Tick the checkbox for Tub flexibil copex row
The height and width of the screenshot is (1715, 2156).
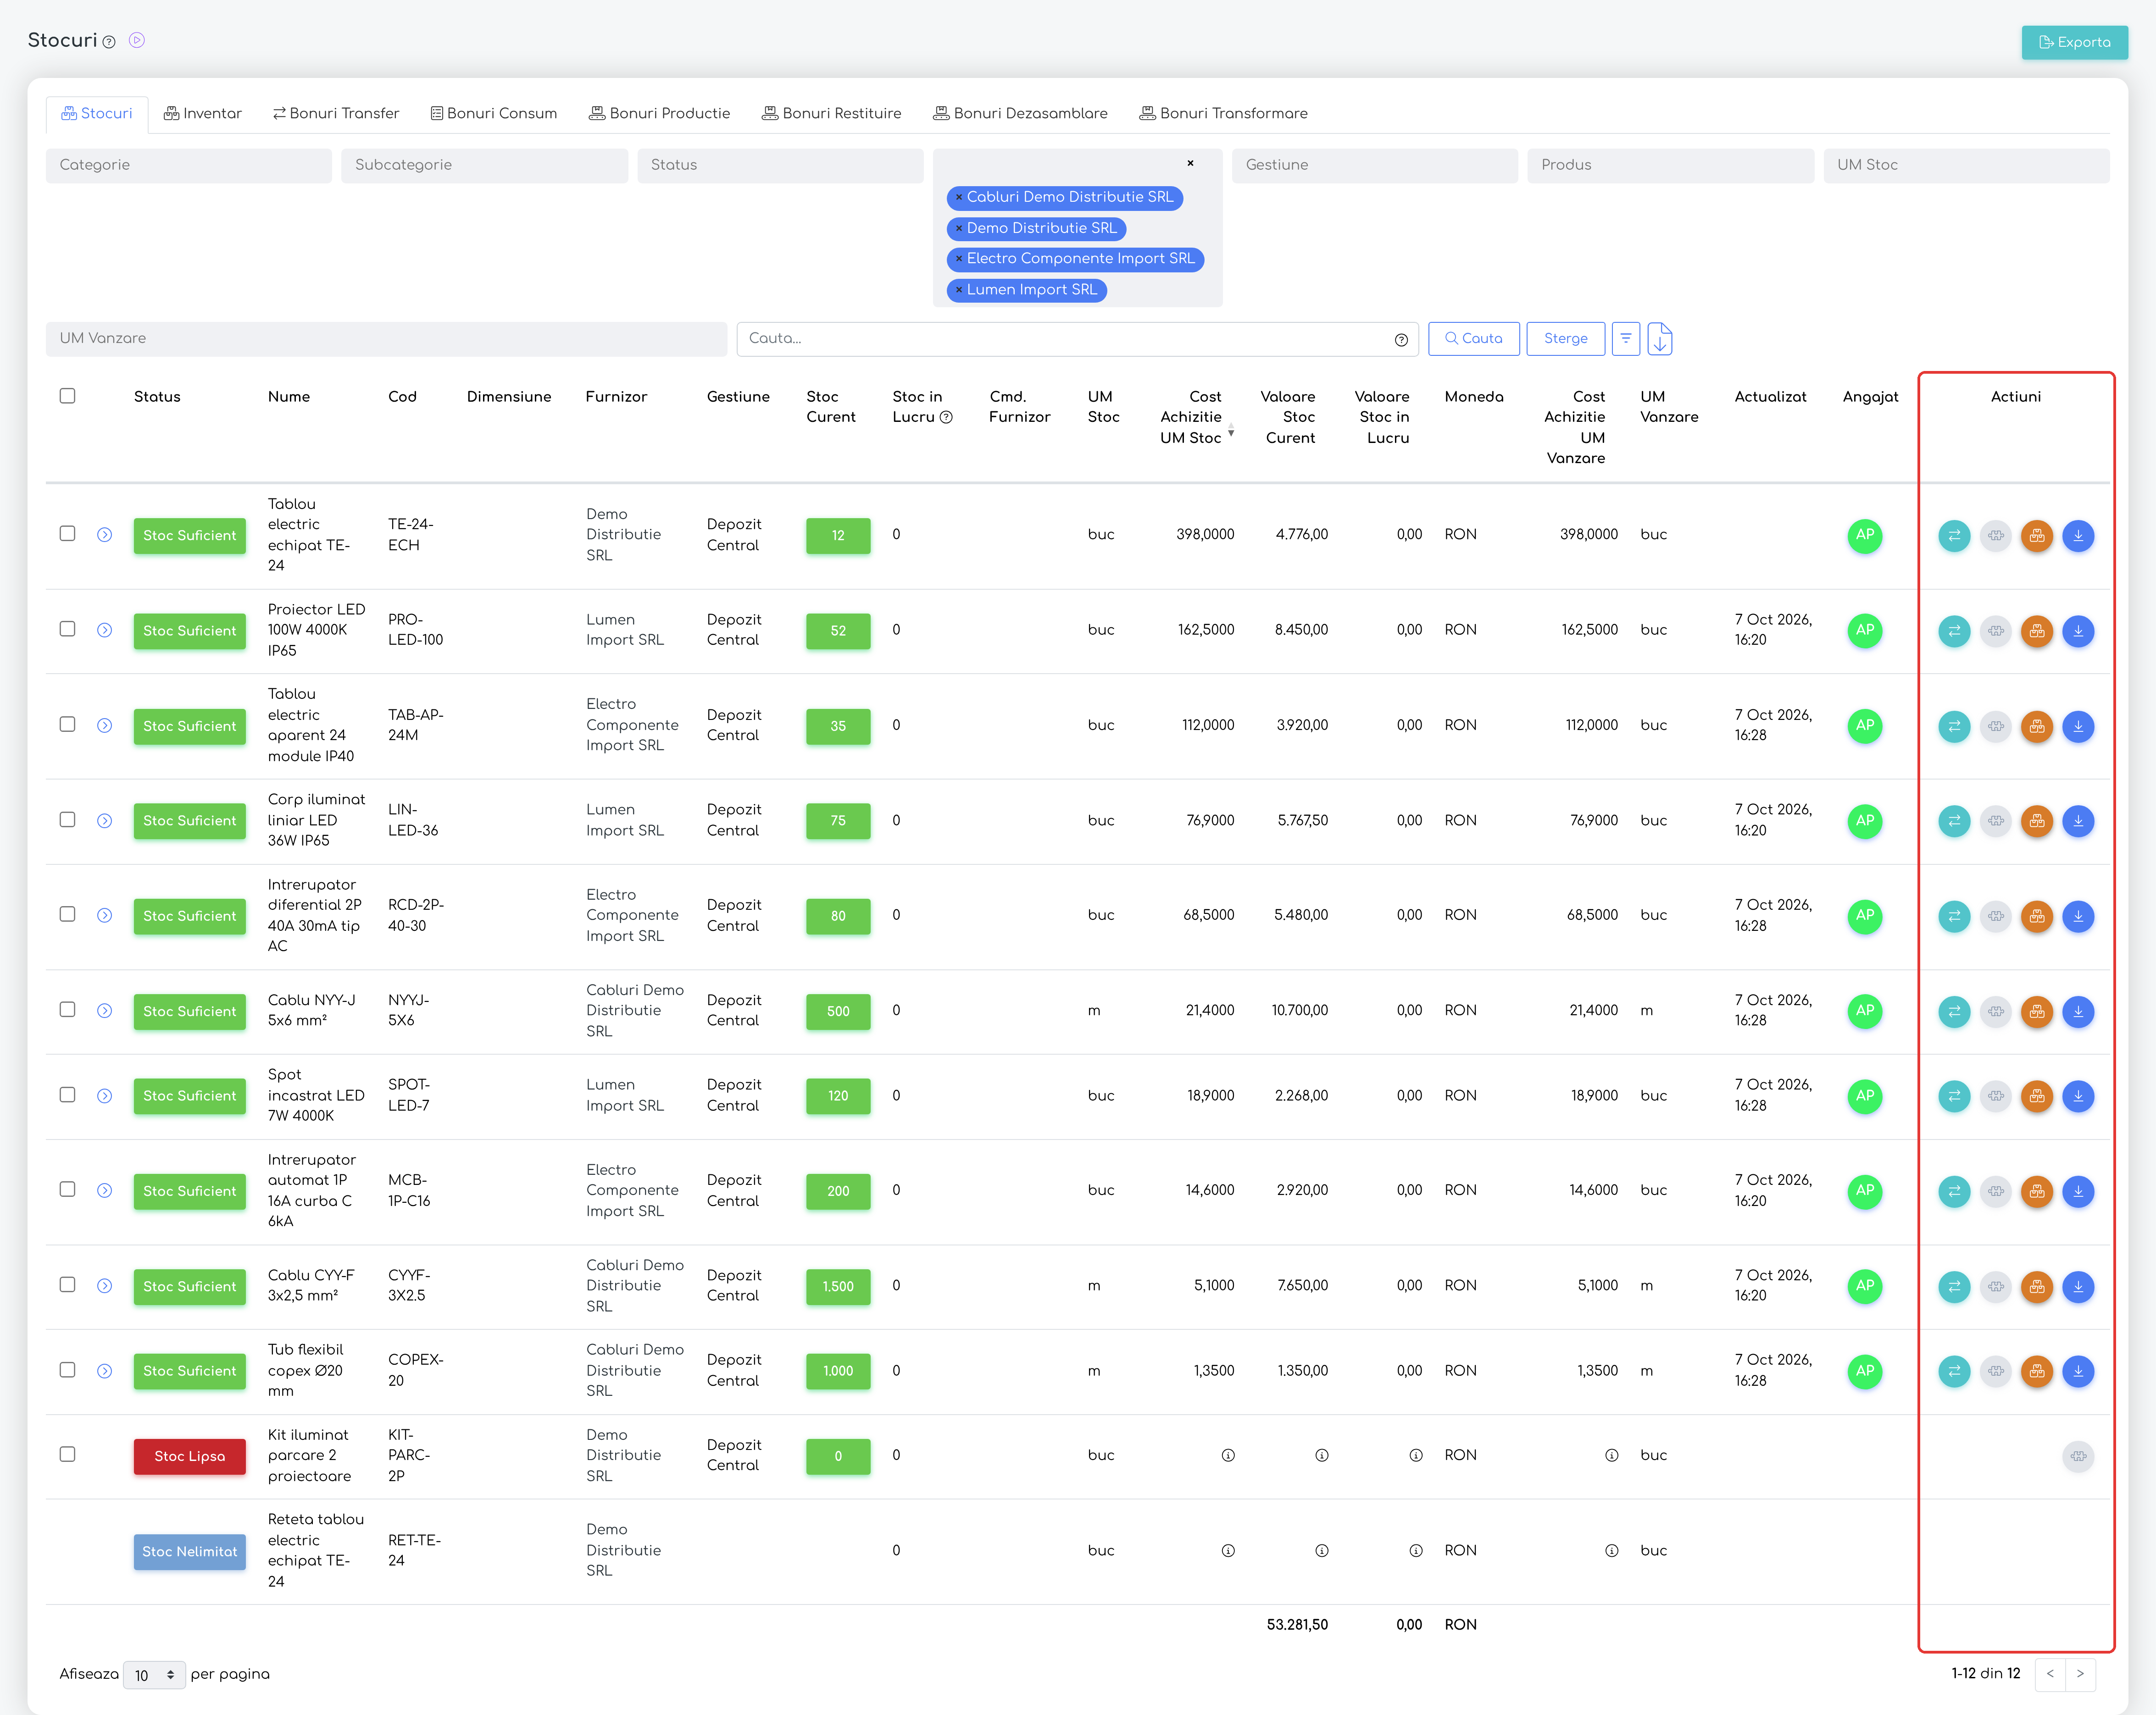point(67,1369)
